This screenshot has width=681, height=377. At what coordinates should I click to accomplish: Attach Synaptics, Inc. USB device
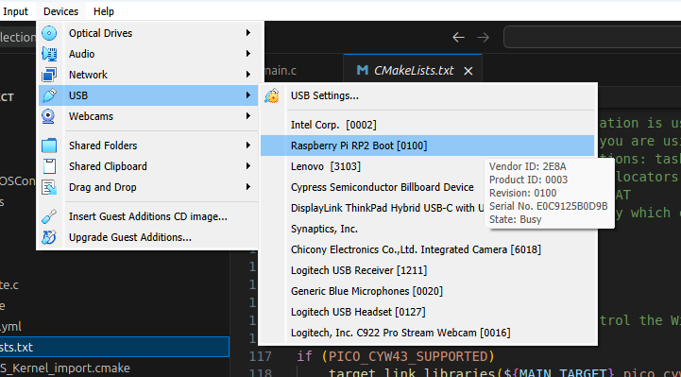[x=427, y=229]
